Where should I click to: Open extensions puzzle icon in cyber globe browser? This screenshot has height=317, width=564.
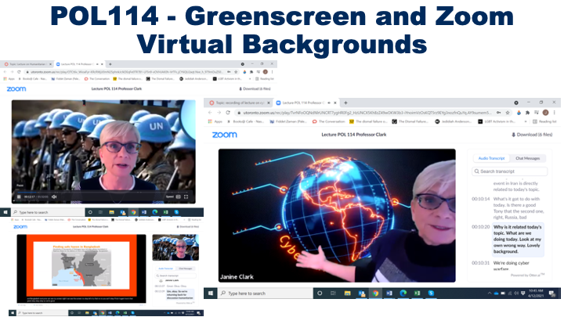(x=527, y=113)
